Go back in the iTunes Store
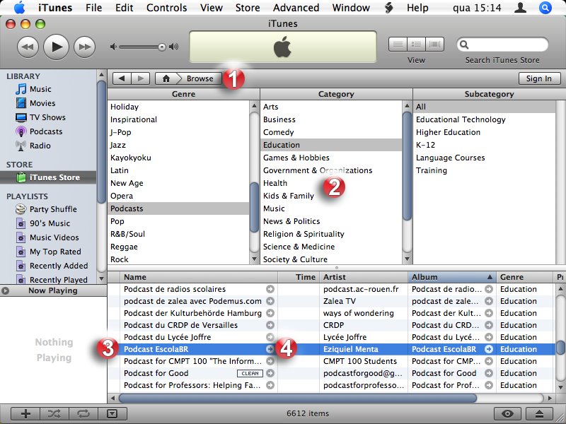566x424 pixels. pyautogui.click(x=122, y=78)
